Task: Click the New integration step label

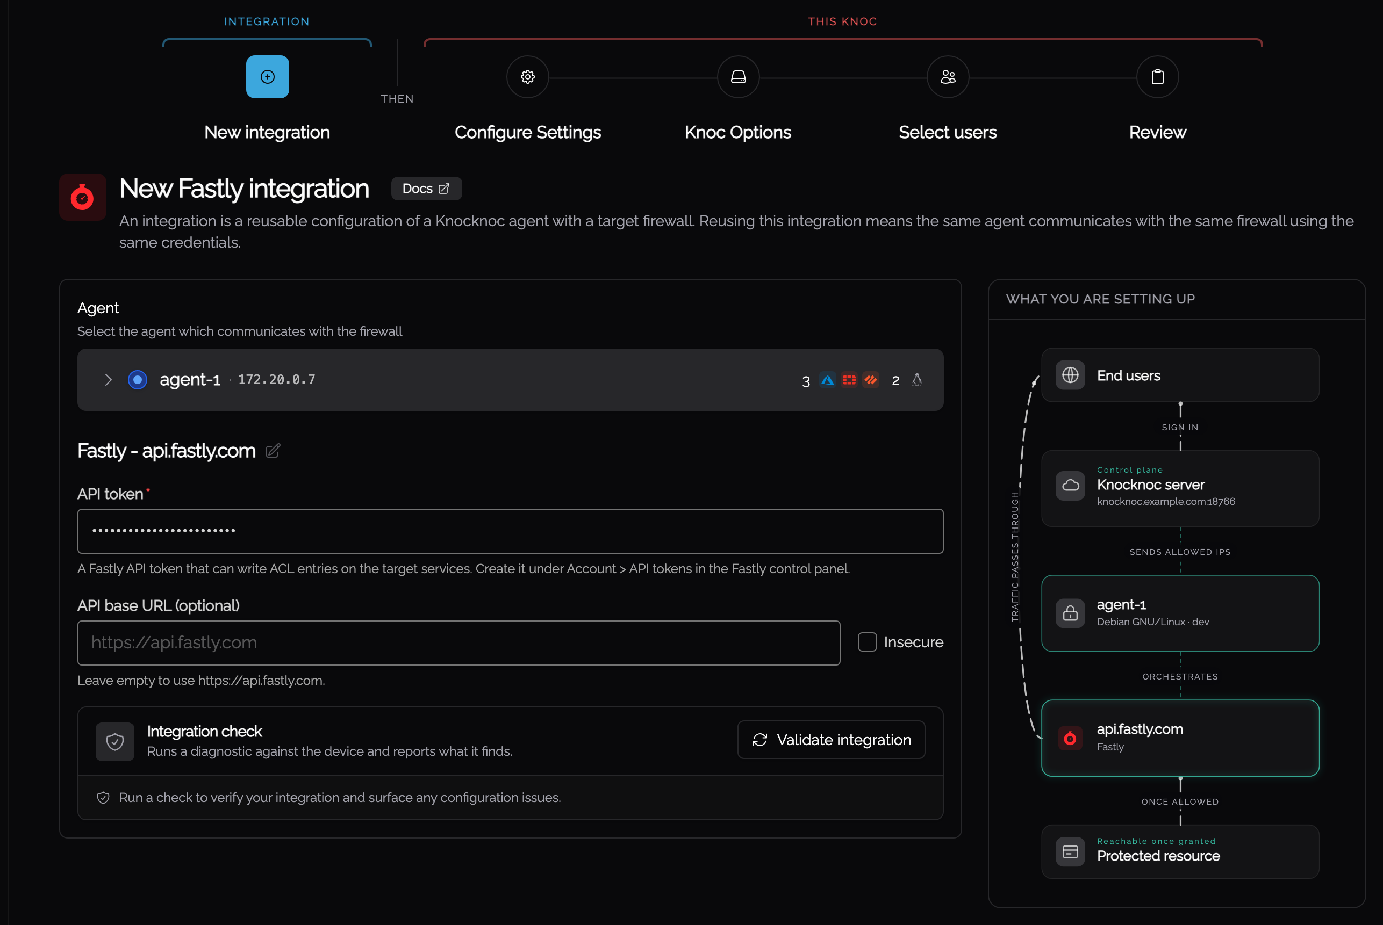Action: click(267, 132)
